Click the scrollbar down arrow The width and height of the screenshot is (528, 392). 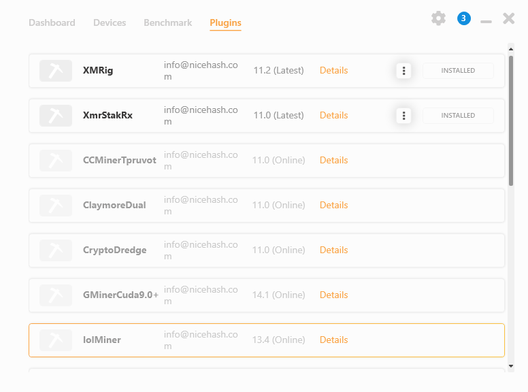pos(511,366)
